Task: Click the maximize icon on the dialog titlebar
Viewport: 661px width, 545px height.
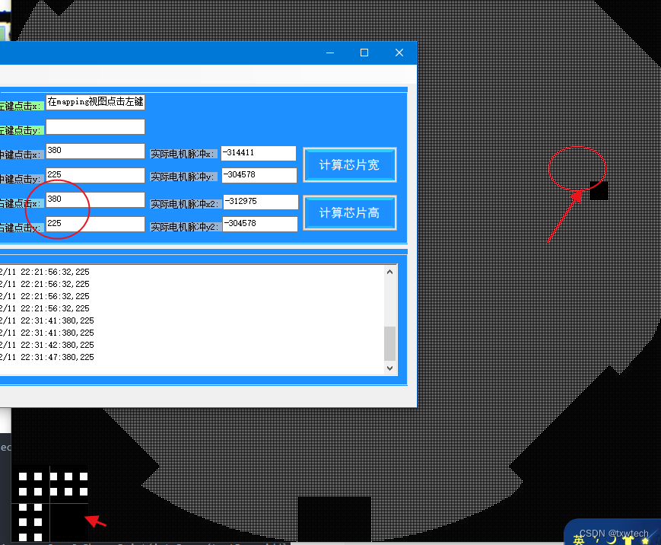Action: pos(364,53)
